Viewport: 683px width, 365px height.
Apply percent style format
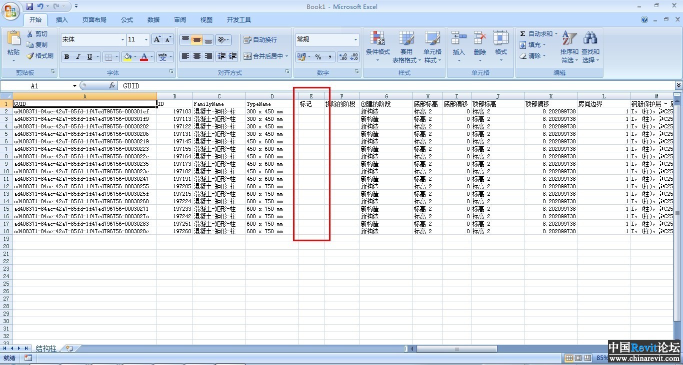coord(318,57)
